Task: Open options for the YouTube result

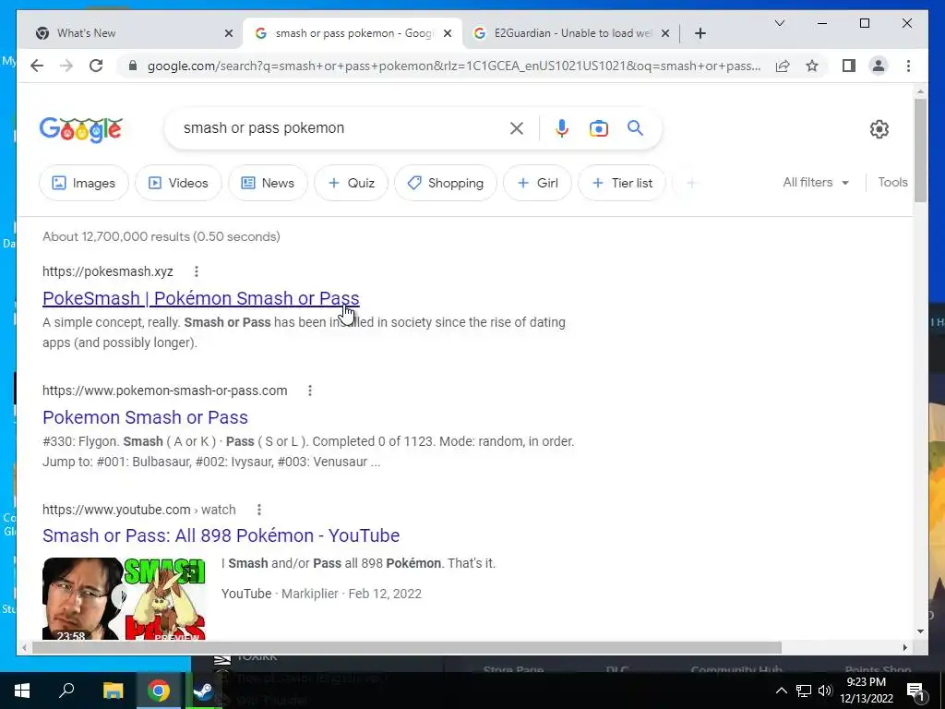Action: [x=259, y=510]
